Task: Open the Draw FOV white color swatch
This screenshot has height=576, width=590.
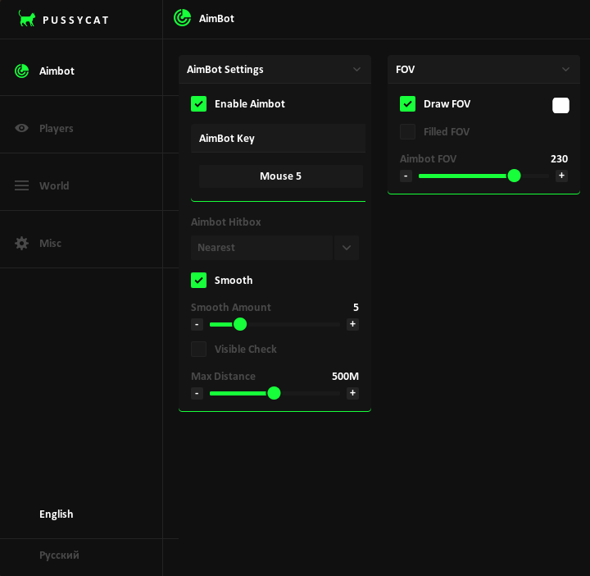Action: [x=560, y=105]
